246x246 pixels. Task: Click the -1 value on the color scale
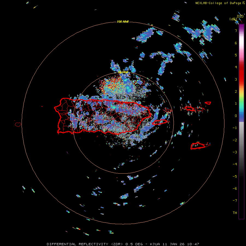[235, 128]
